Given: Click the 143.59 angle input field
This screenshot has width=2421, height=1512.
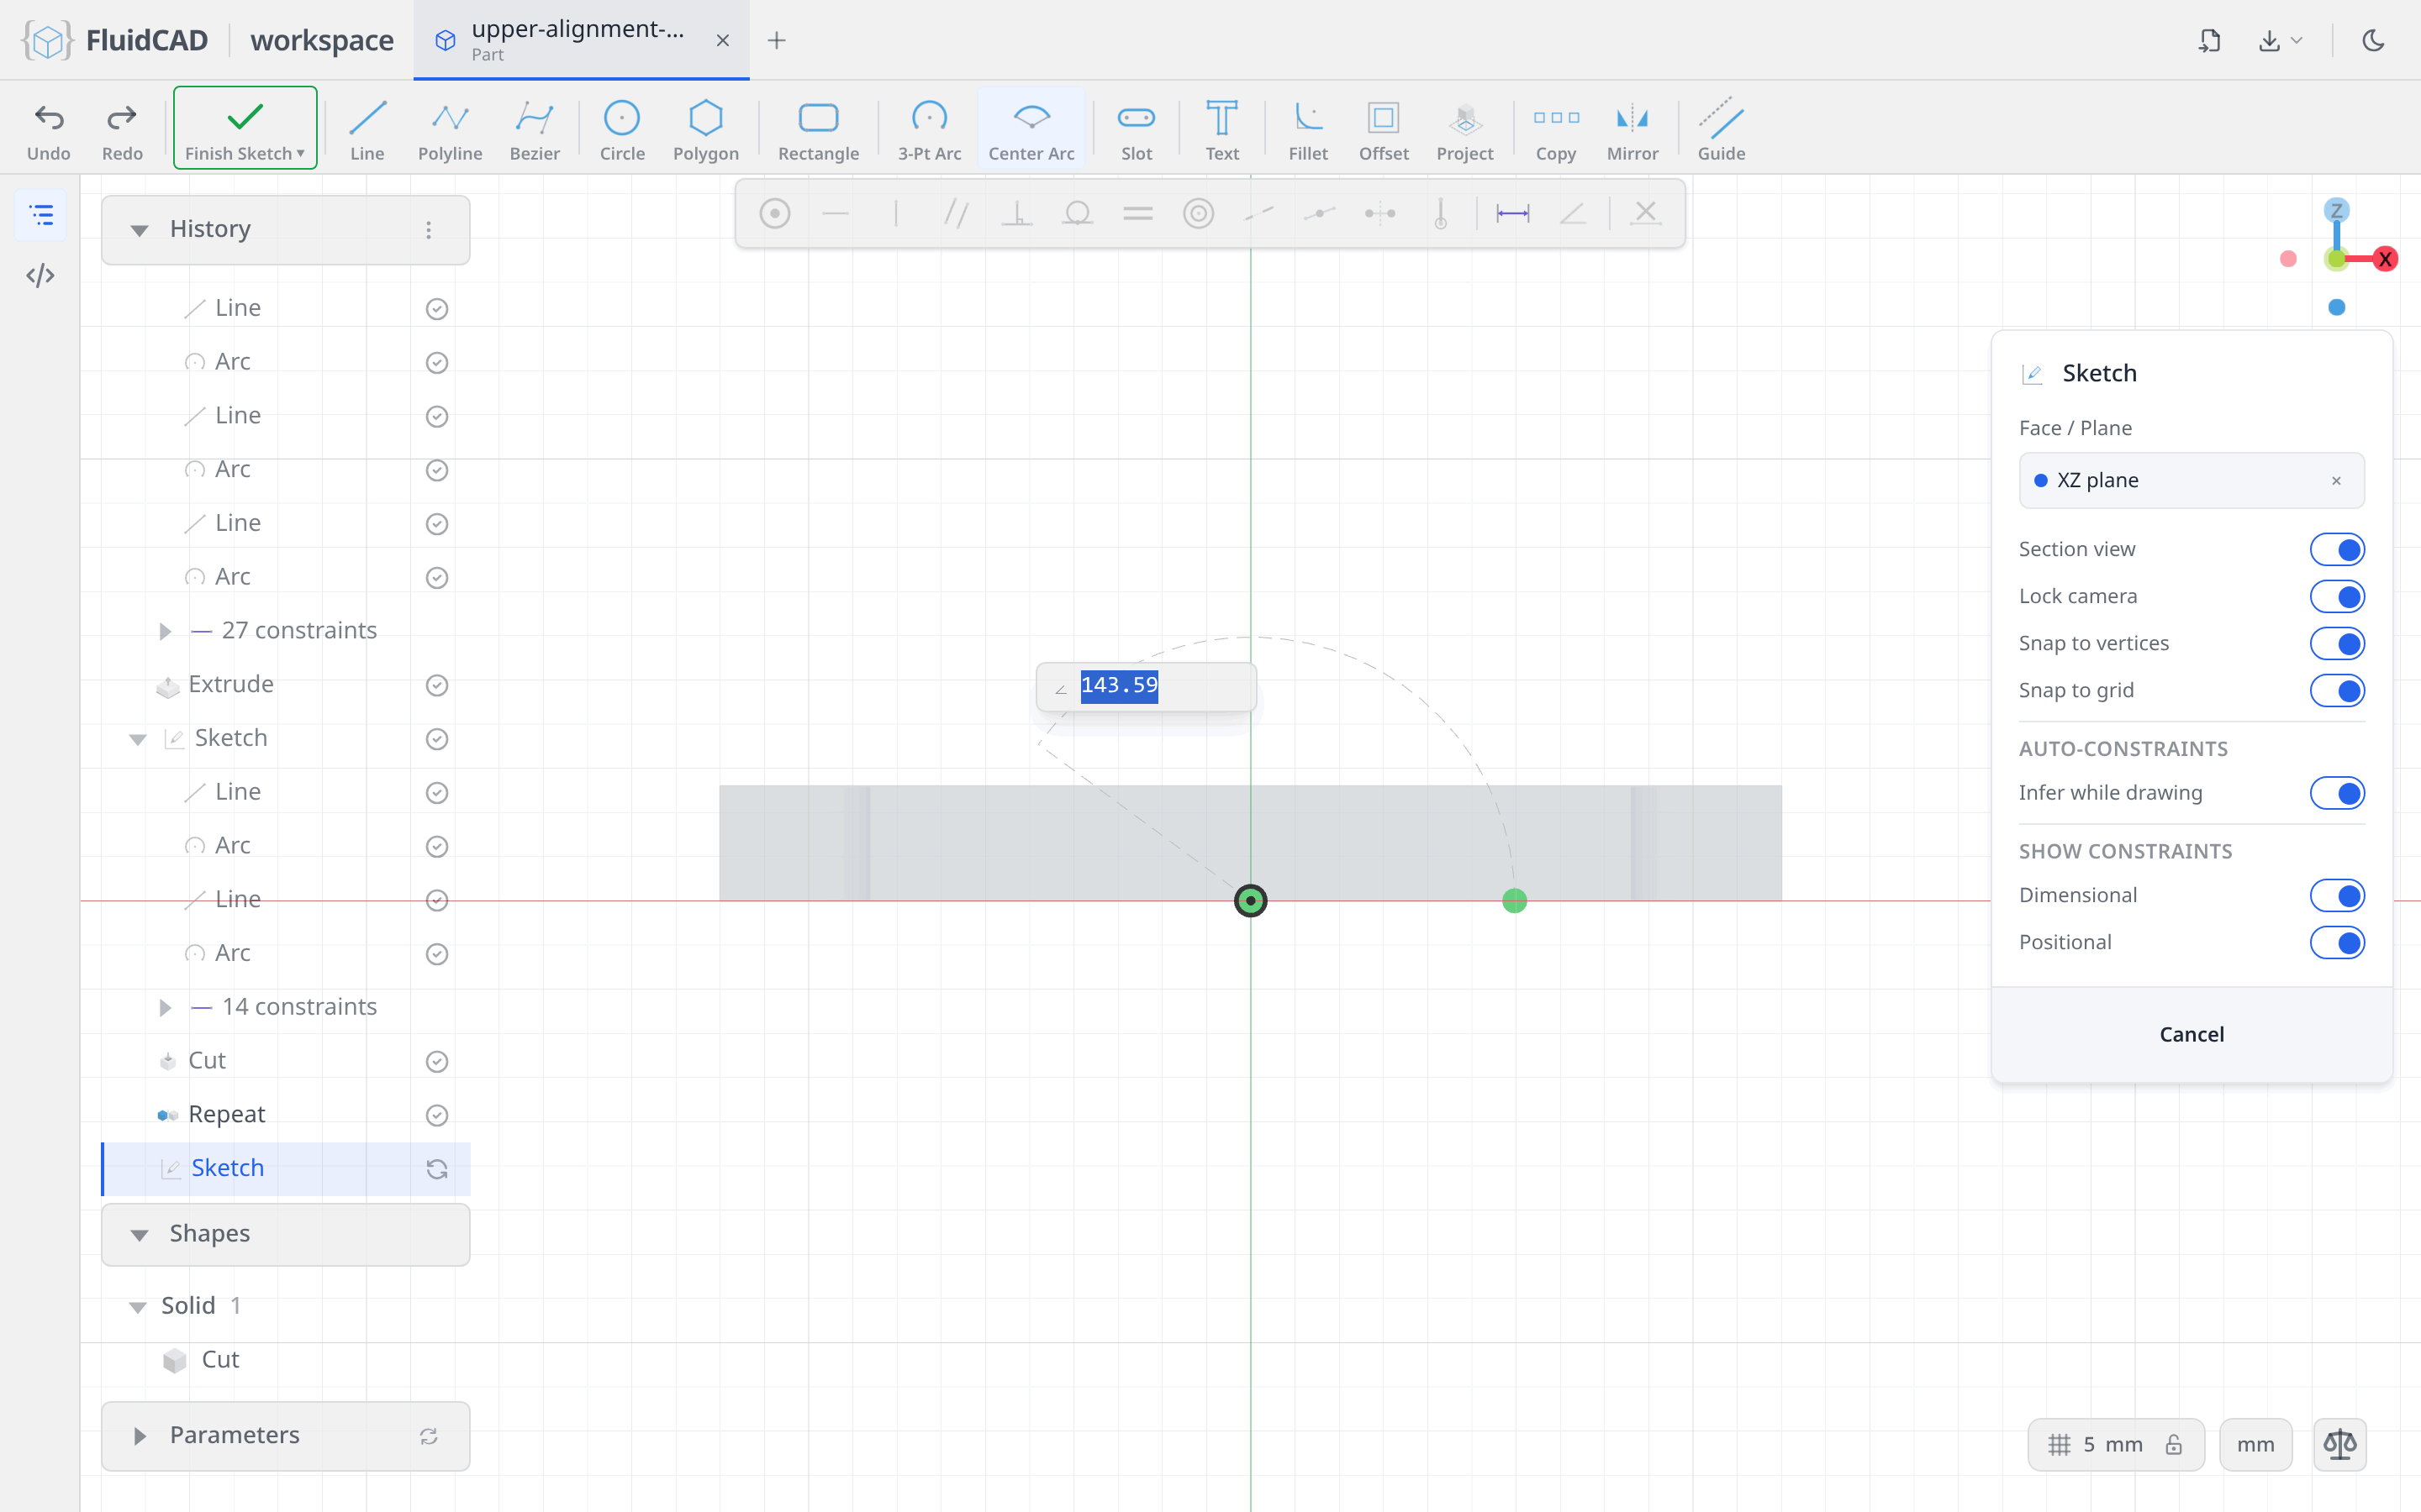Looking at the screenshot, I should (1147, 686).
